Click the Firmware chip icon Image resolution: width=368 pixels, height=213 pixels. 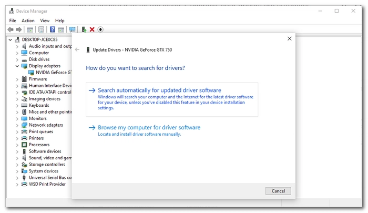[x=24, y=79]
